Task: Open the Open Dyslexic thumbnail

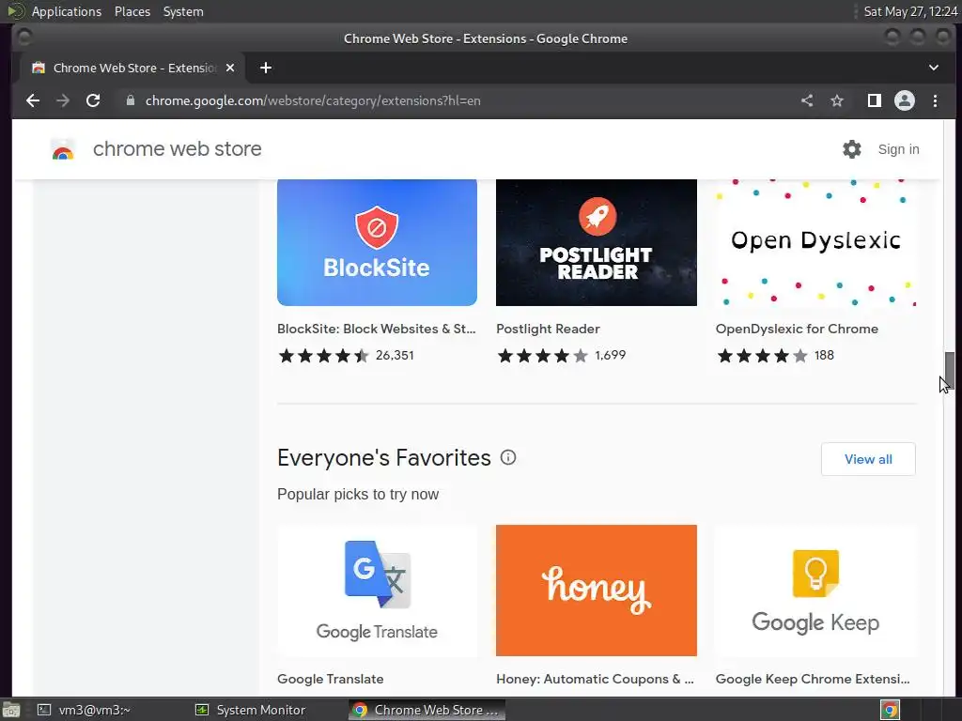Action: [815, 243]
